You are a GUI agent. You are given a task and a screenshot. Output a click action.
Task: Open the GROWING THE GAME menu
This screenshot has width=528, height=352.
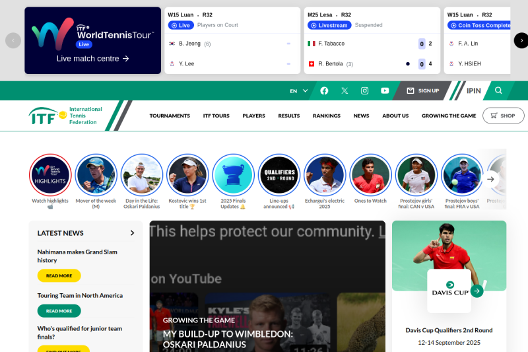(x=449, y=116)
